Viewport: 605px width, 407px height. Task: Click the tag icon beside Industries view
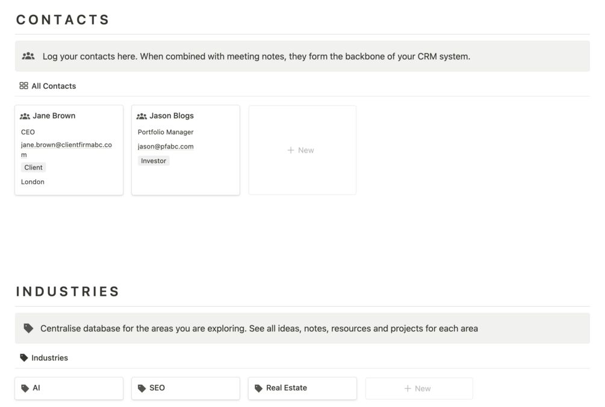(x=24, y=358)
